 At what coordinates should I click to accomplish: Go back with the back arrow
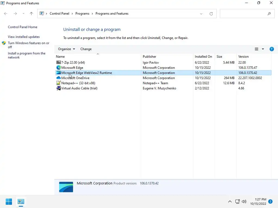point(6,14)
